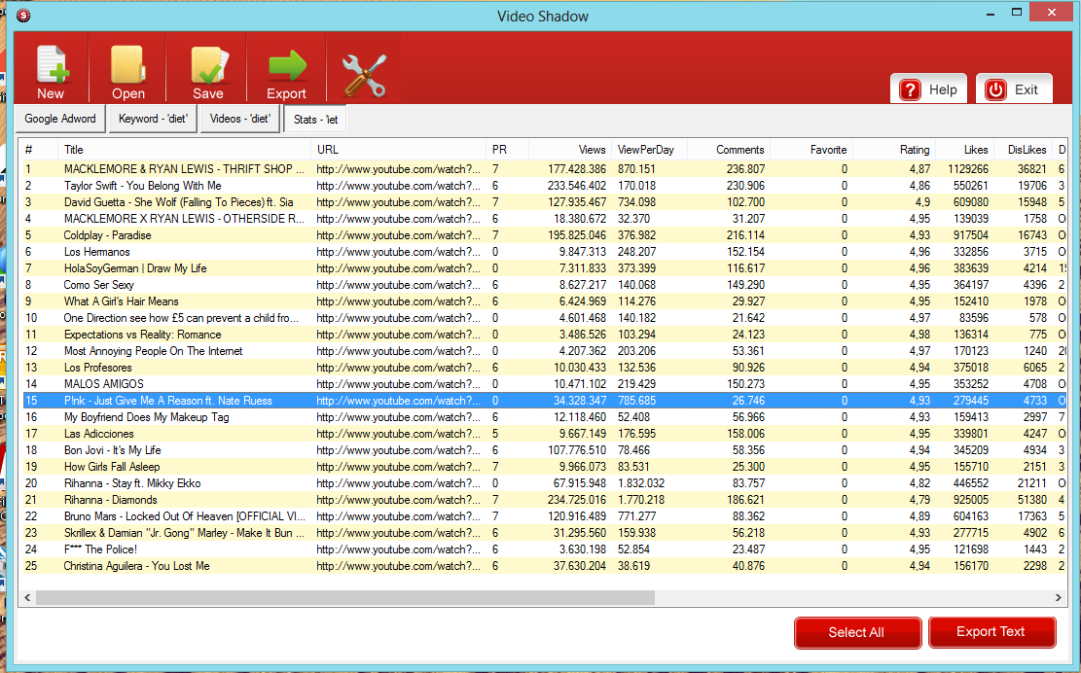Click rating 4,98 in Expectations row
This screenshot has height=673, width=1081.
[x=919, y=335]
